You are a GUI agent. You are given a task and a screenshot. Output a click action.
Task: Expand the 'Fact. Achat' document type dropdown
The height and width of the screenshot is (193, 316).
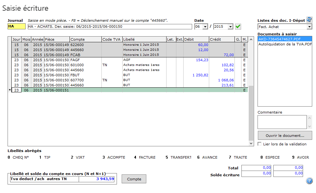(x=309, y=27)
